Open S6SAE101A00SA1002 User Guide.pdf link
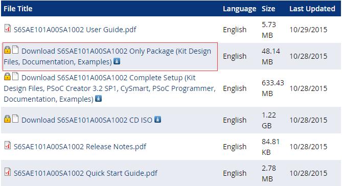Image resolution: width=342 pixels, height=186 pixels. [x=75, y=30]
